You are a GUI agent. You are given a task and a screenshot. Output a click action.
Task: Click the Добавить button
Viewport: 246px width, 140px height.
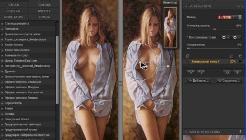point(199,80)
